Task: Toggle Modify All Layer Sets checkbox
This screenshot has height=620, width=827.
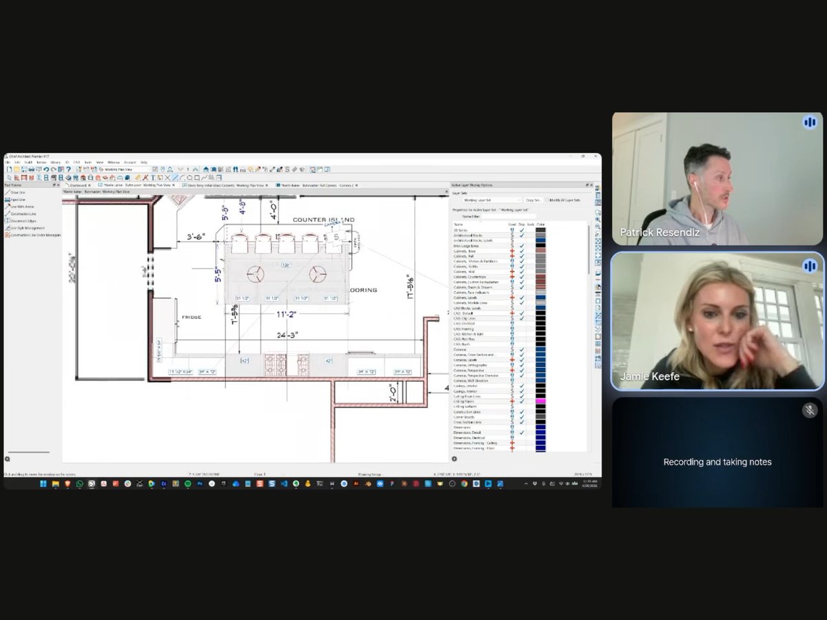Action: pyautogui.click(x=547, y=200)
